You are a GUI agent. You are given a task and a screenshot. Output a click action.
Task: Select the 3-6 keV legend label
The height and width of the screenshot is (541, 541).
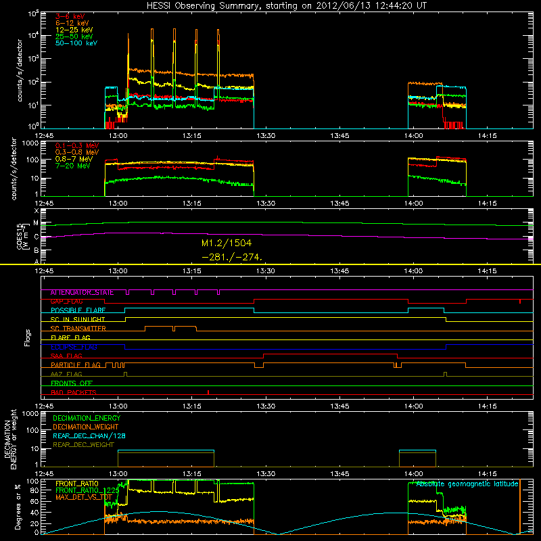pos(70,16)
